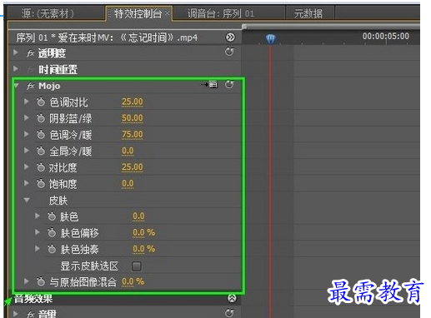Collapse the 音频效果 section with the chevron button
The width and height of the screenshot is (431, 318).
232,298
